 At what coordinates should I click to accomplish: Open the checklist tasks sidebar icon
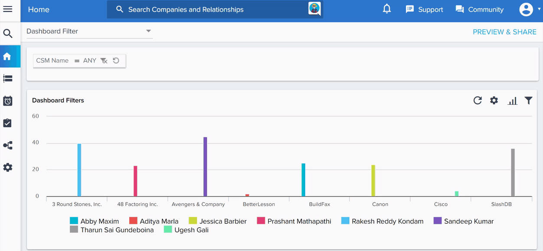(x=7, y=123)
